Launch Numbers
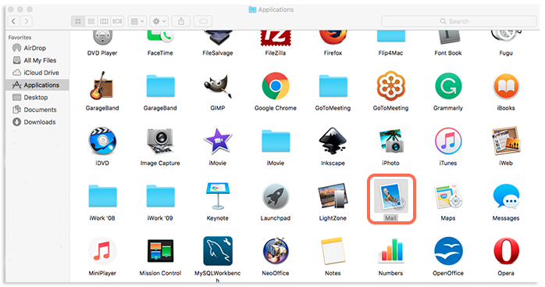The height and width of the screenshot is (287, 545). click(390, 251)
